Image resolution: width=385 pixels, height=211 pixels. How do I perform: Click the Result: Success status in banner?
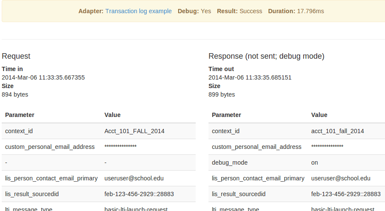click(239, 11)
